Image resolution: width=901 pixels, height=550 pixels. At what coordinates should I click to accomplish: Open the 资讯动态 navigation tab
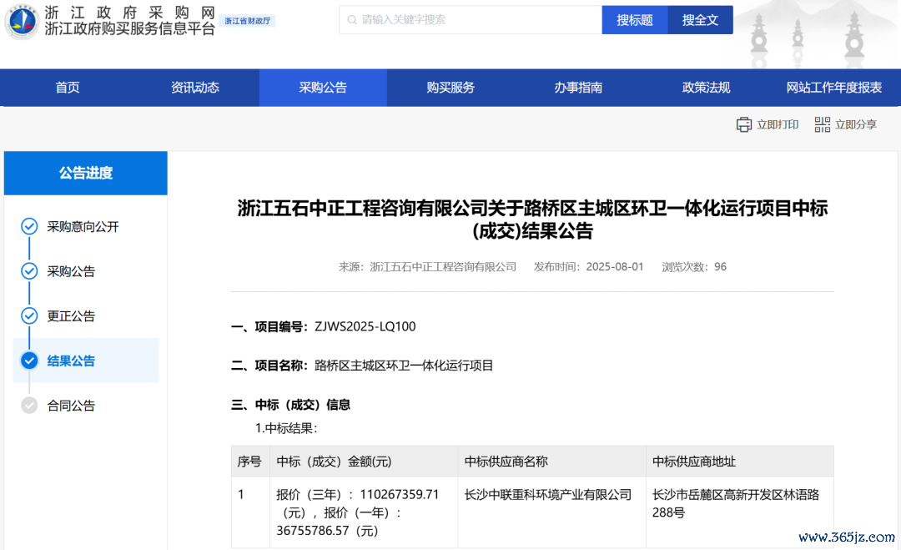(x=195, y=88)
